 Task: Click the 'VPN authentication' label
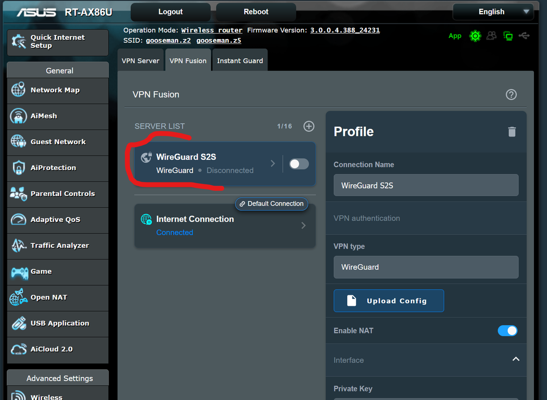pos(367,218)
